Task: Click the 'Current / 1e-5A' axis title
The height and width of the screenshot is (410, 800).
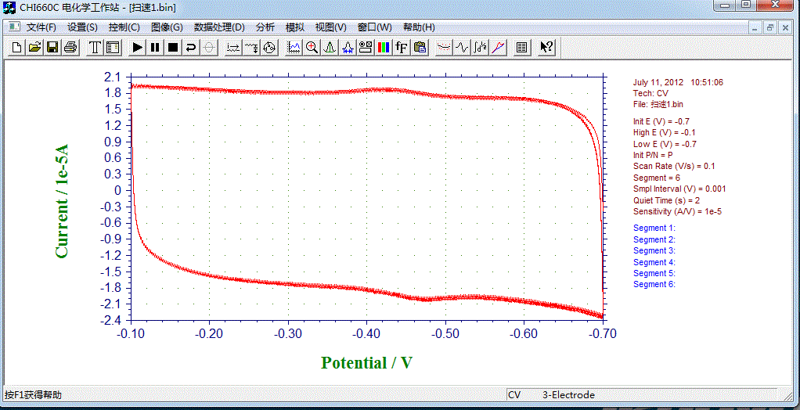Action: pos(62,202)
